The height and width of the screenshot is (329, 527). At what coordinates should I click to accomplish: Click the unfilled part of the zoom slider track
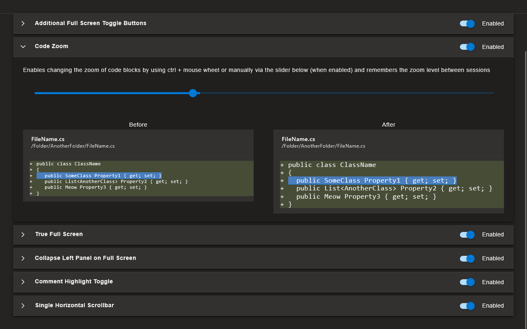click(x=347, y=93)
